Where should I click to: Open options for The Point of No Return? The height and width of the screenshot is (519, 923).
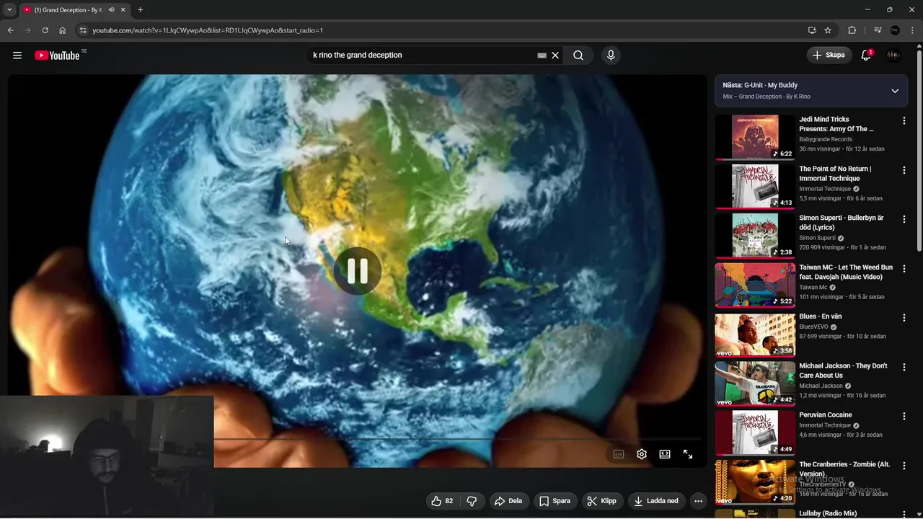click(x=904, y=170)
